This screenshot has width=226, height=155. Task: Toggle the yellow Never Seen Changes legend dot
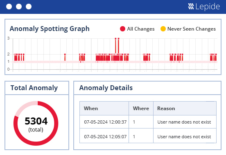click(163, 29)
